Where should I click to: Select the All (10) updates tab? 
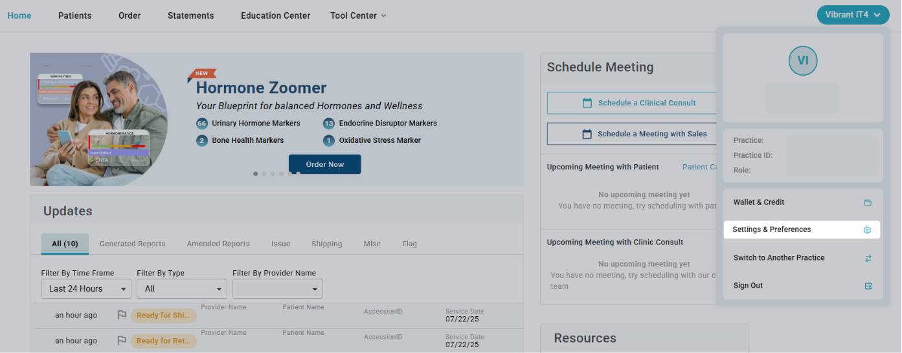(65, 244)
